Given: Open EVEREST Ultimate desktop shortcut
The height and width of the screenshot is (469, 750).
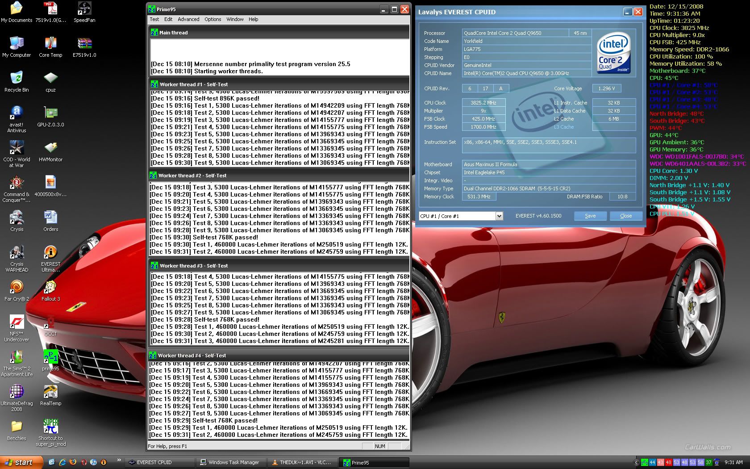Looking at the screenshot, I should click(50, 258).
